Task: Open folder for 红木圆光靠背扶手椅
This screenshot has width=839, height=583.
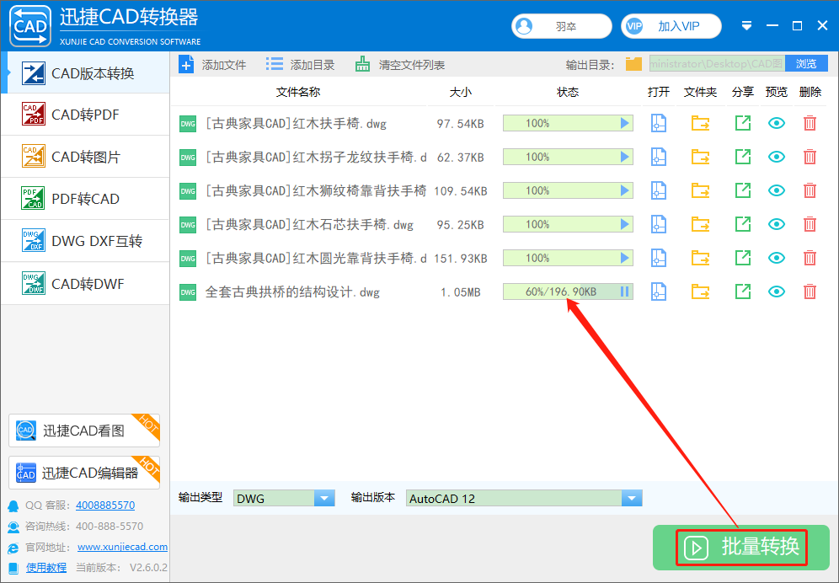Action: coord(700,258)
